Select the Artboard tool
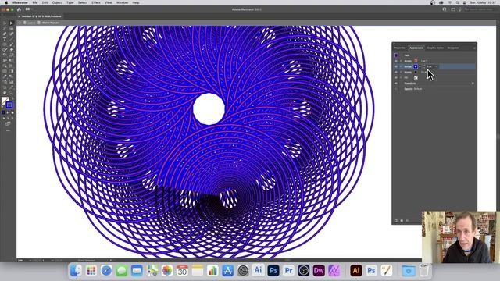Screen dimensions: 500x281 coord(5,87)
